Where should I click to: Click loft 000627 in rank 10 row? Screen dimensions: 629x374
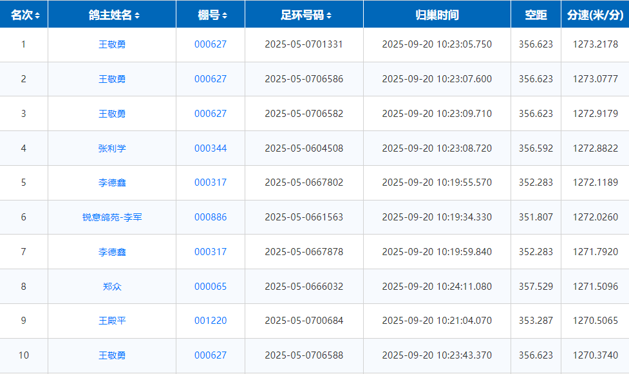click(211, 355)
